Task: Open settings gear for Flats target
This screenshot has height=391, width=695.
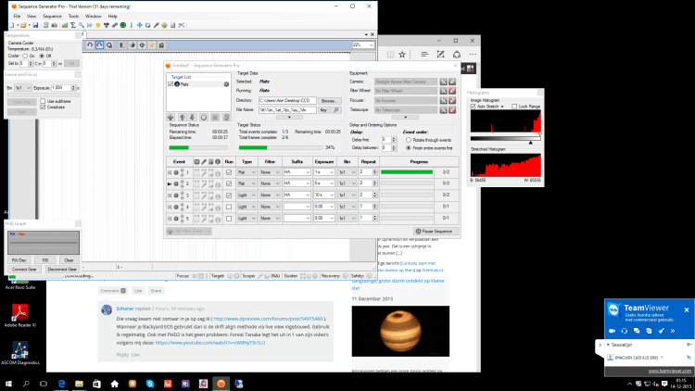Action: pyautogui.click(x=226, y=84)
